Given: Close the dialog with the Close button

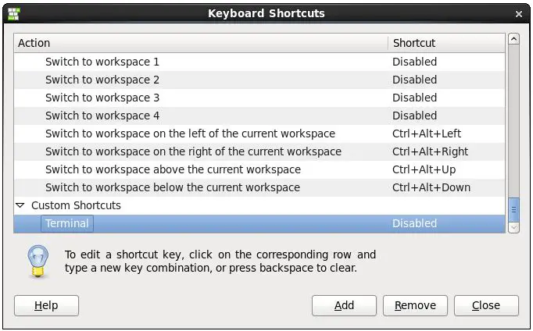Looking at the screenshot, I should 486,305.
